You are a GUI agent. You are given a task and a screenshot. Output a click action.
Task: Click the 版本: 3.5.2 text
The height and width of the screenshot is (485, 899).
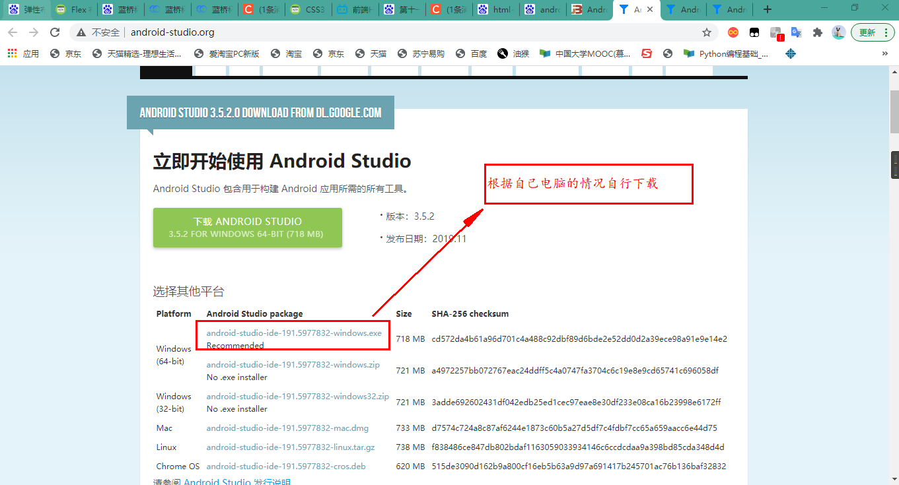tap(410, 216)
